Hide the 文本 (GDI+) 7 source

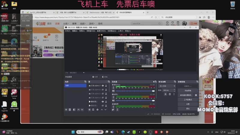103,86
